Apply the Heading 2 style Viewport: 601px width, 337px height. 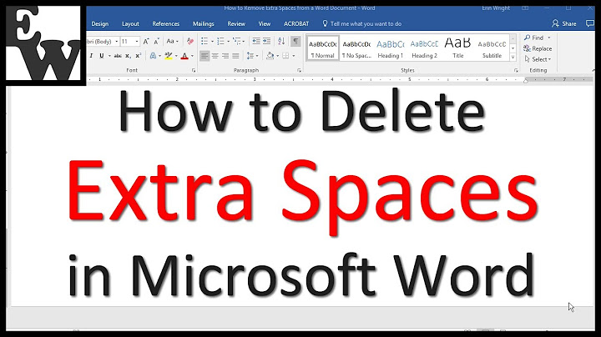pyautogui.click(x=424, y=48)
